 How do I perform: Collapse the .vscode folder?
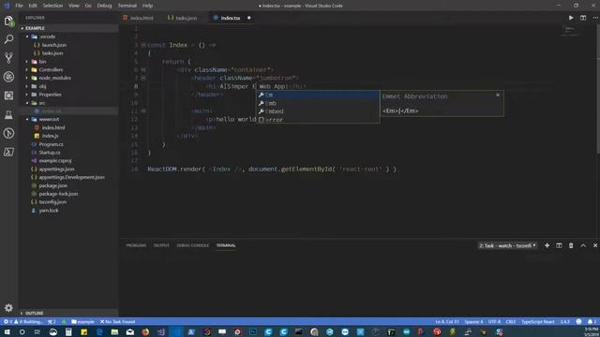coord(68,37)
